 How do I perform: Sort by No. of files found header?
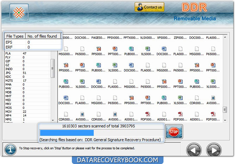click(43, 36)
